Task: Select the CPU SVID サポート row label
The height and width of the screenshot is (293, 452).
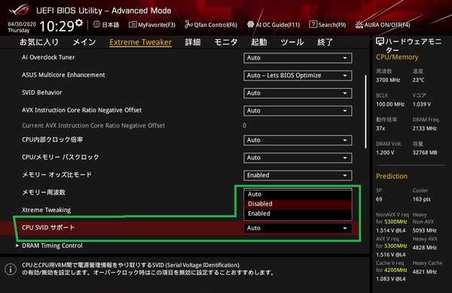Action: (x=48, y=228)
